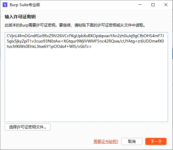173x150 pixels.
Task: Close the Burp Suite license dialog
Action: pos(166,5)
